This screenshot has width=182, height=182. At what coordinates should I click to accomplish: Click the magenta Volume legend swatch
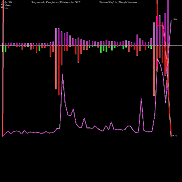pyautogui.click(x=2, y=5)
